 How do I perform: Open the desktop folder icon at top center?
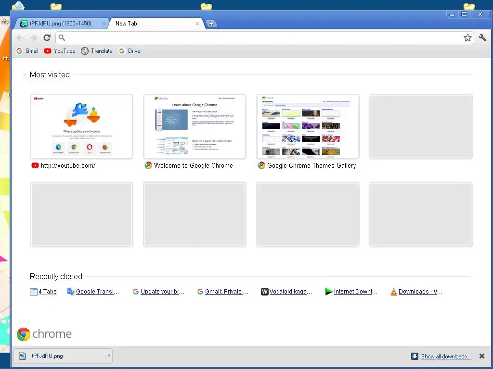pyautogui.click(x=206, y=6)
